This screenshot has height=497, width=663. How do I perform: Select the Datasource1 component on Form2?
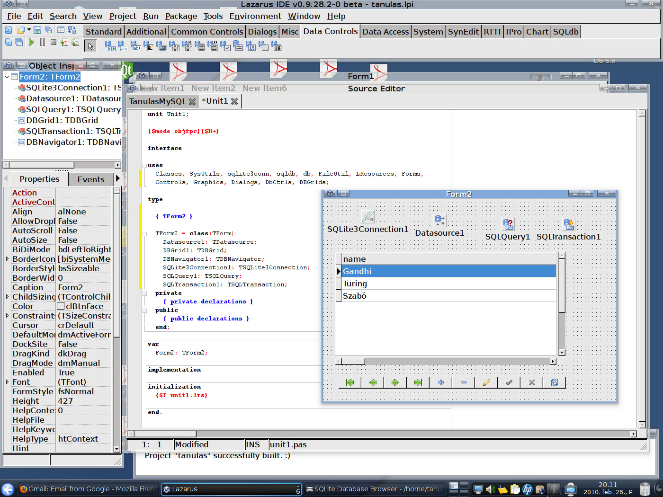click(439, 220)
